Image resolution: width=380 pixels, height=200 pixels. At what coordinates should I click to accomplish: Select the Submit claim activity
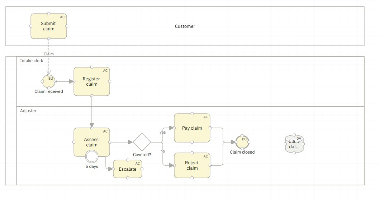(49, 26)
